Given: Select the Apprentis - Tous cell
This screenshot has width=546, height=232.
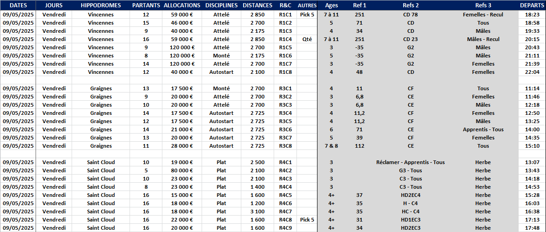Looking at the screenshot, I should coord(483,129).
